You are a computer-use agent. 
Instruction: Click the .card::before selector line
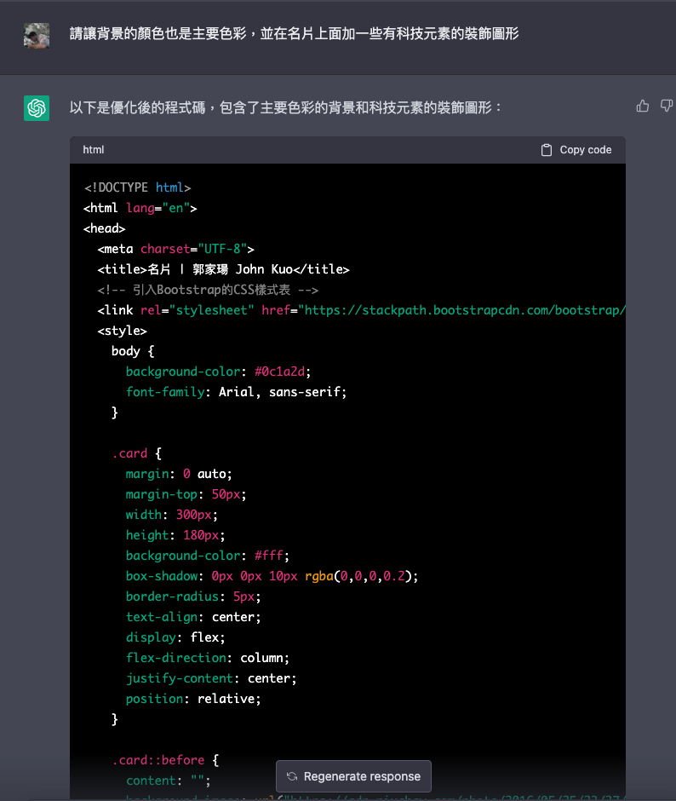(x=165, y=760)
